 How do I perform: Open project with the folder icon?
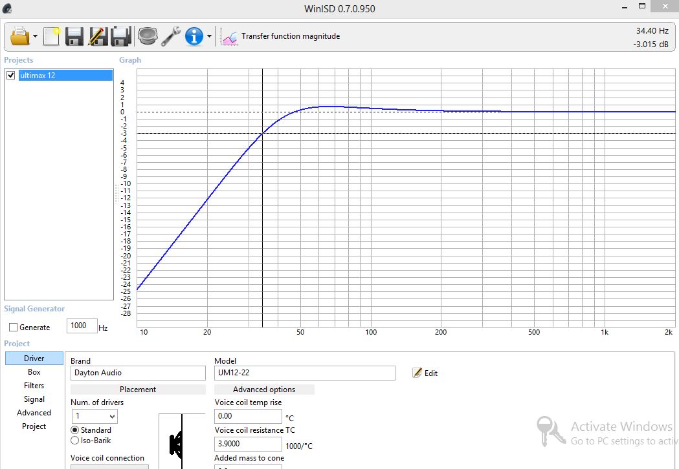click(x=19, y=36)
